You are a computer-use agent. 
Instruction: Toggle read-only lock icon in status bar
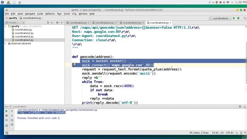(x=237, y=133)
